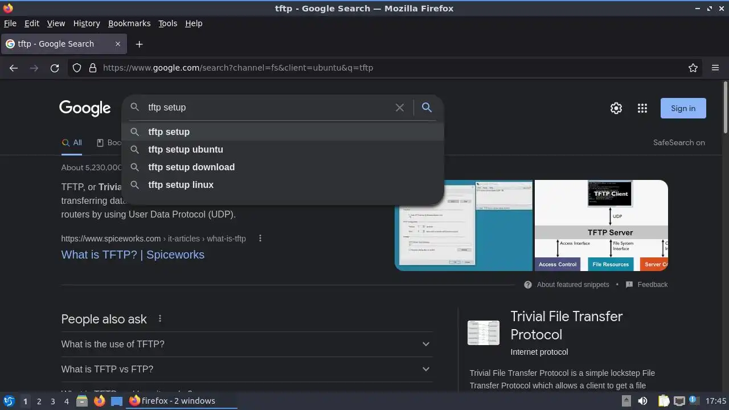Click the 17:45 taskbar clock
Screen dimensions: 729x410
click(x=716, y=401)
